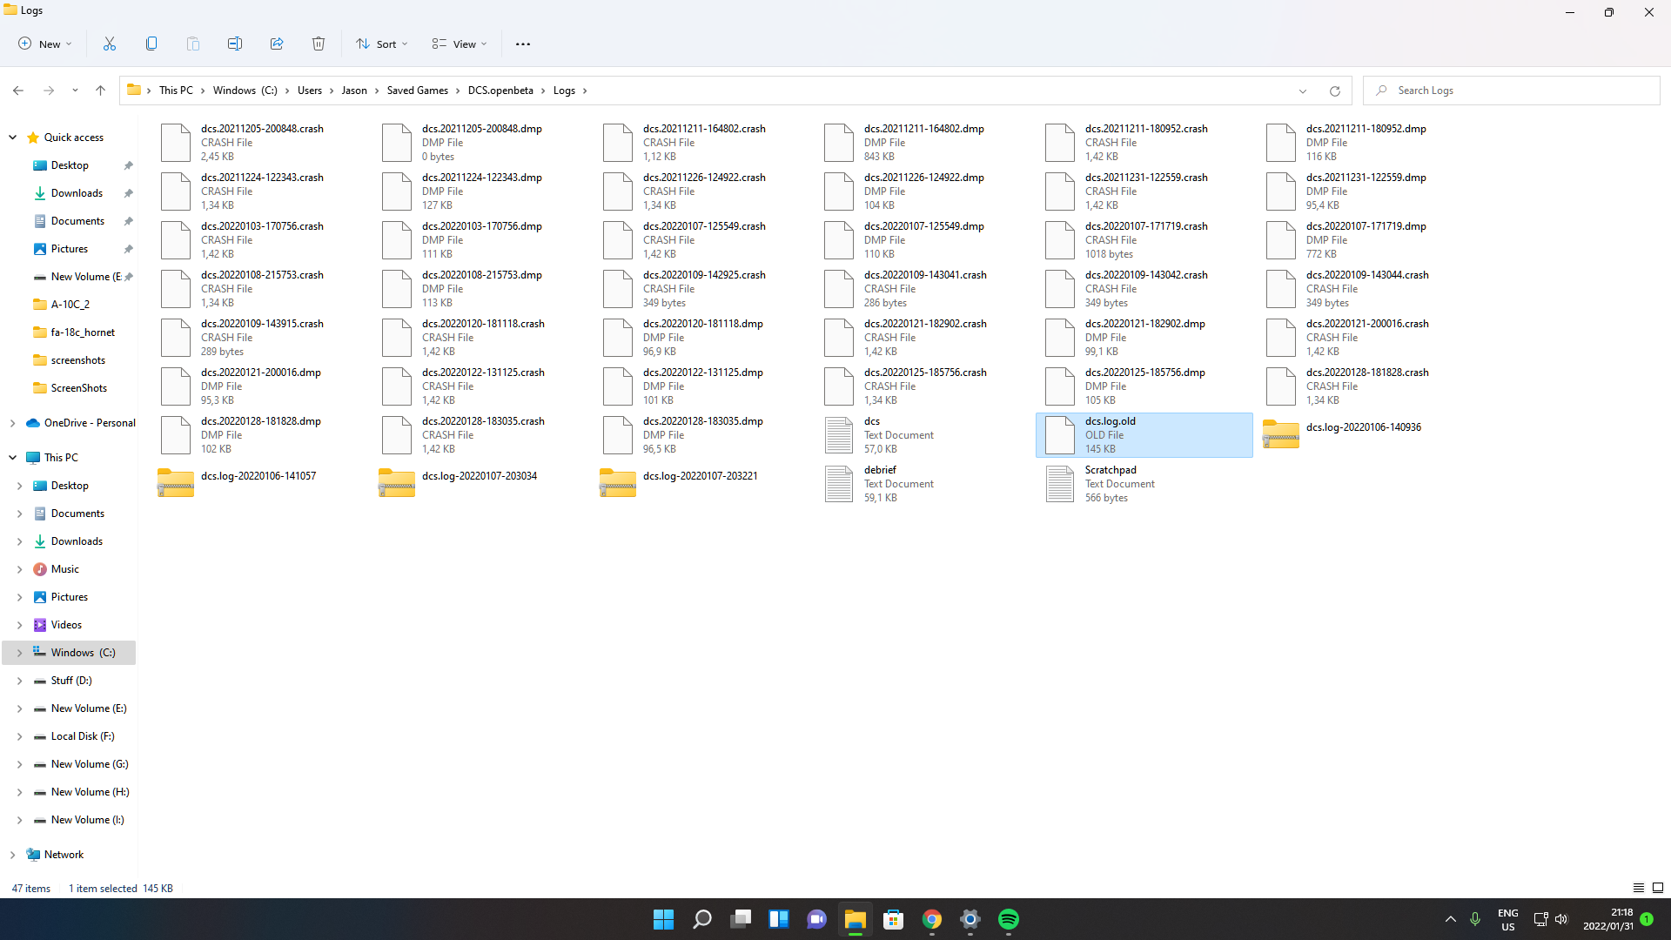Click the Delete trash icon
This screenshot has width=1671, height=940.
(x=319, y=44)
